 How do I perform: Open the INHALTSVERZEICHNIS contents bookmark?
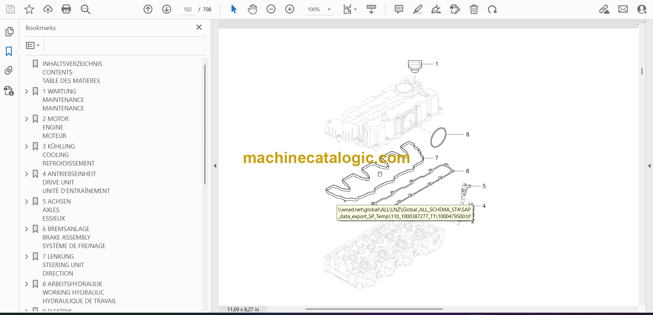pos(72,64)
